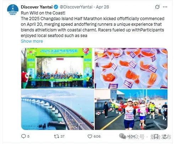The image size is (177, 144).
Task: Click the blue verified badge
Action: click(56, 7)
